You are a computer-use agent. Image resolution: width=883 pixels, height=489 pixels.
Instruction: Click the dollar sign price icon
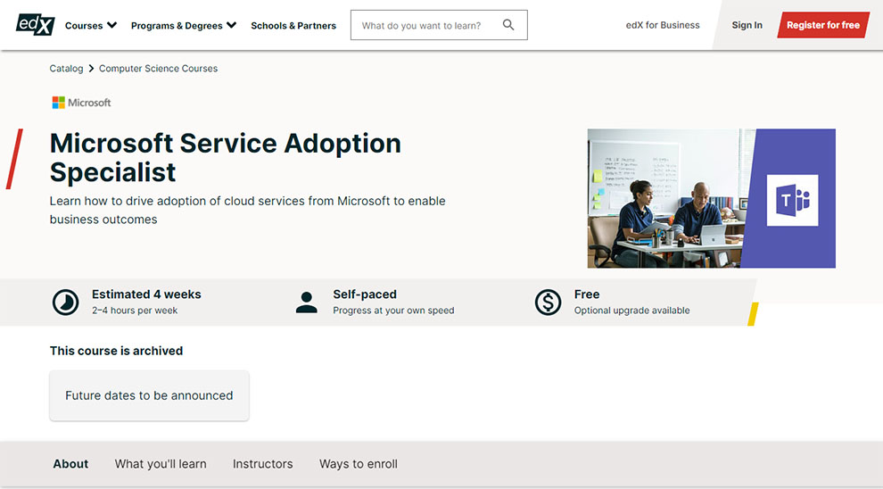pyautogui.click(x=548, y=303)
